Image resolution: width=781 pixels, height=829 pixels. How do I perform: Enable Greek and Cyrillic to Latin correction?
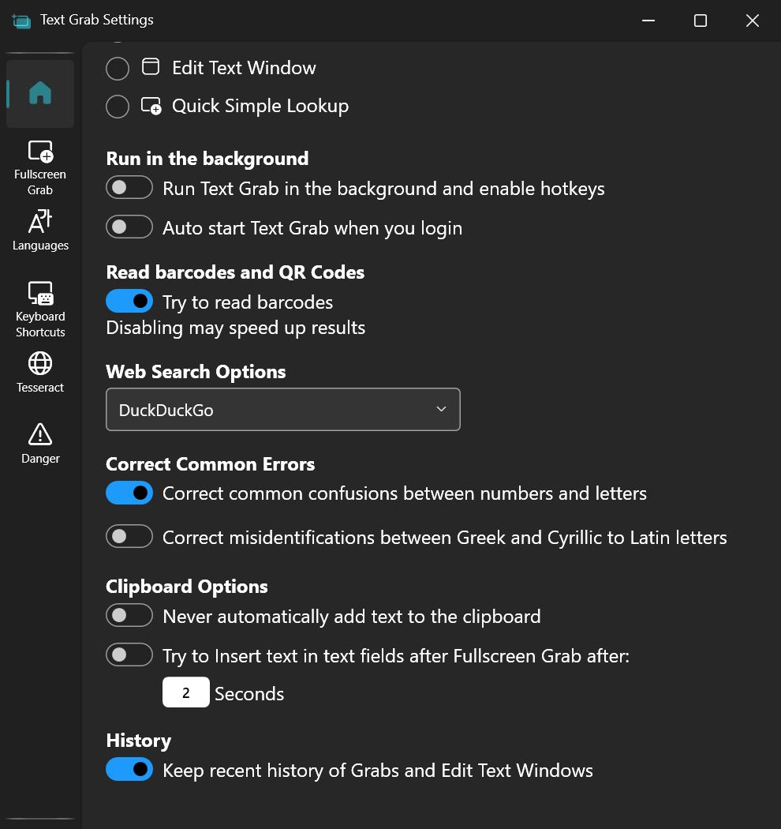coord(129,536)
